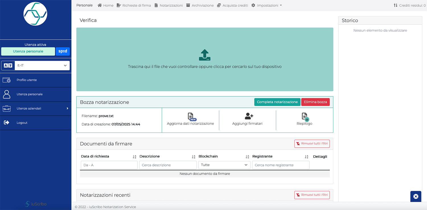Click Completa notarizzazione
Image resolution: width=427 pixels, height=210 pixels.
[277, 102]
